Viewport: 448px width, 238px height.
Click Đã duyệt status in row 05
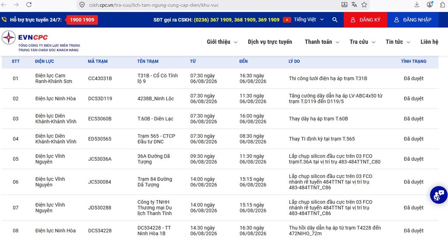coord(413,159)
